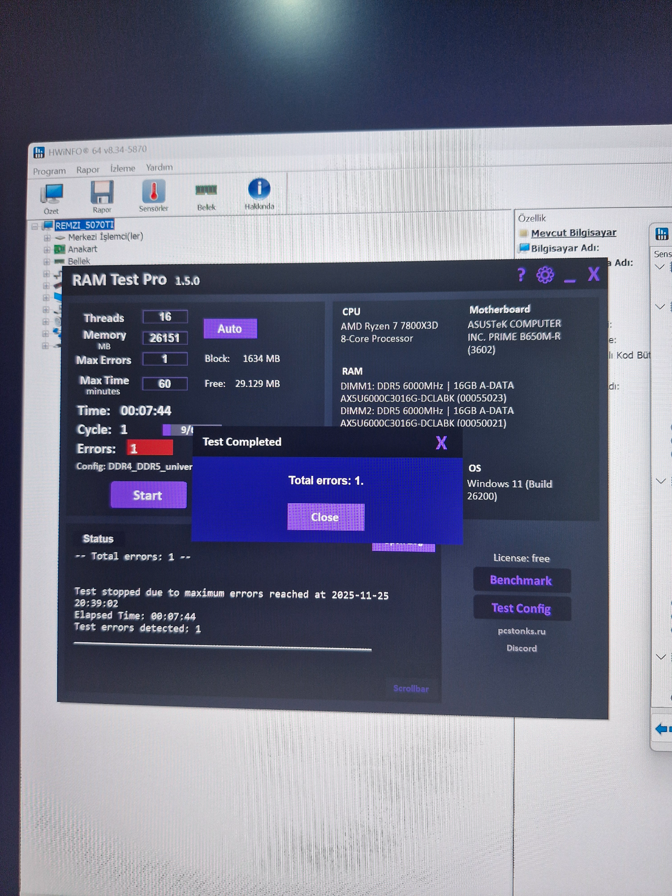672x896 pixels.
Task: Minimize the RAM Test Pro window
Action: pyautogui.click(x=570, y=281)
